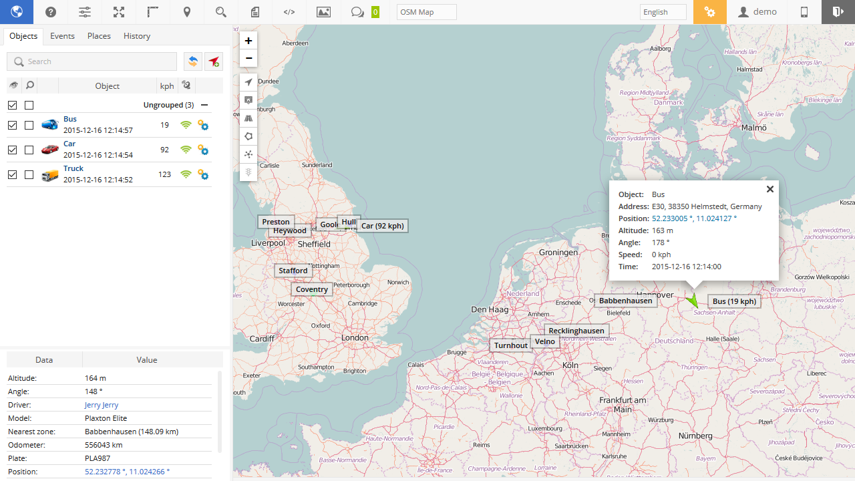Click the add object arrow button
The image size is (855, 481).
point(214,61)
